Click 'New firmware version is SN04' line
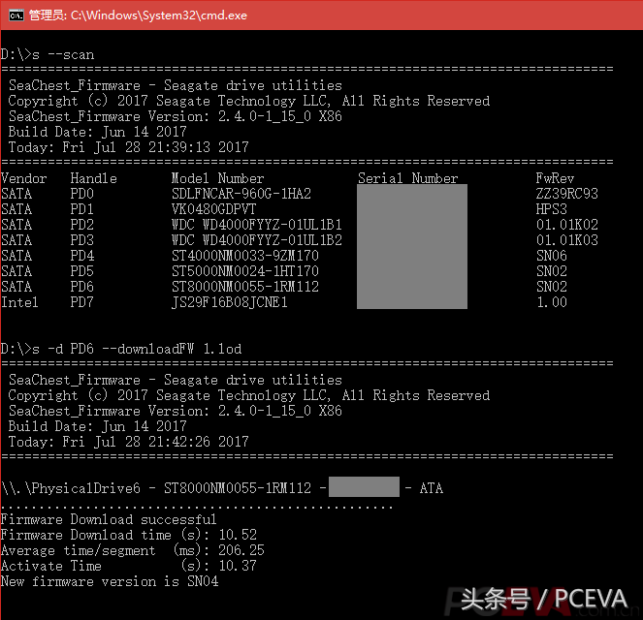The height and width of the screenshot is (620, 643). pyautogui.click(x=110, y=581)
